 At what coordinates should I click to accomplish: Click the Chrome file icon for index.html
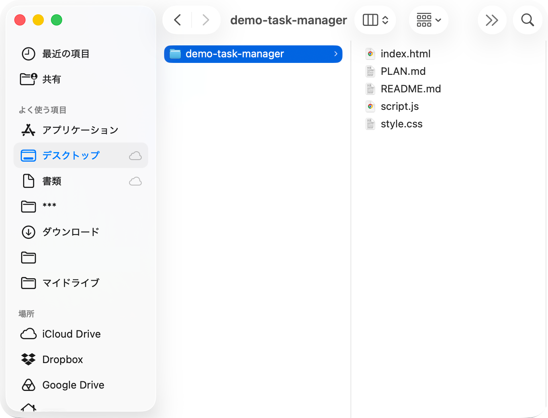(370, 54)
